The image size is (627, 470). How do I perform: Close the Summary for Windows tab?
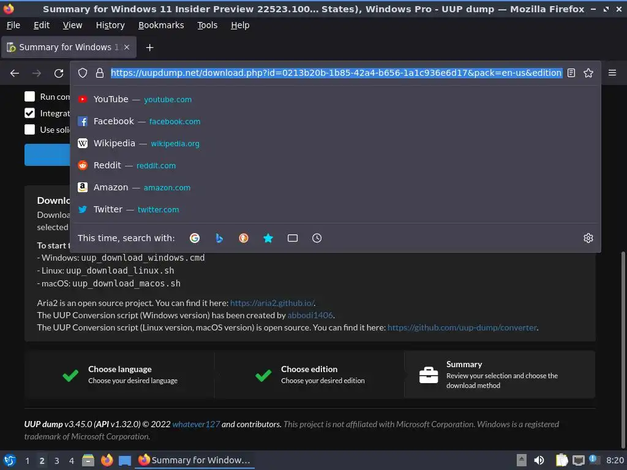pos(127,47)
